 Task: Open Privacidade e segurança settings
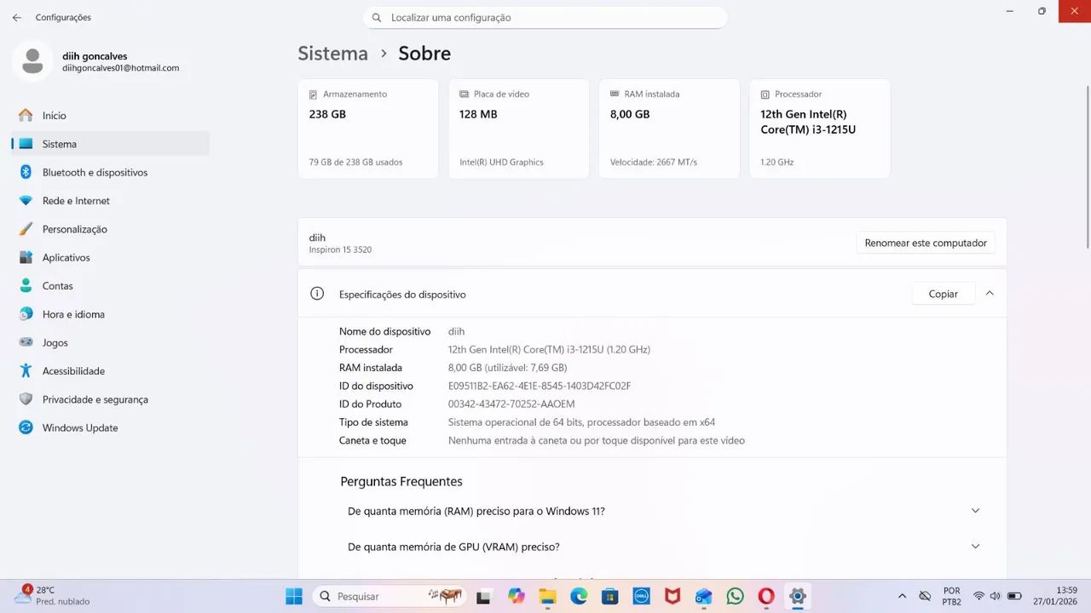(95, 399)
